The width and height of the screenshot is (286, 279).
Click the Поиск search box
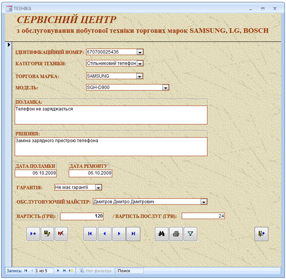[130, 271]
